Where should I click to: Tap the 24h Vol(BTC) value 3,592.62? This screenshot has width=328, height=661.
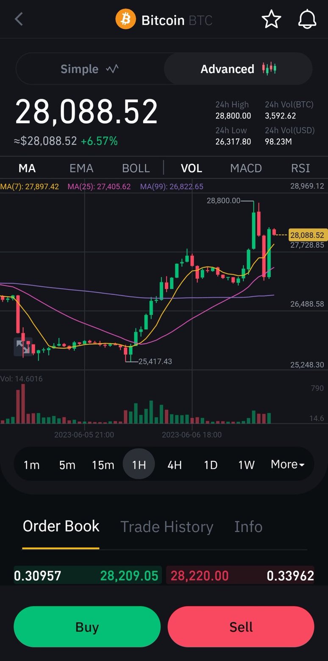point(281,116)
